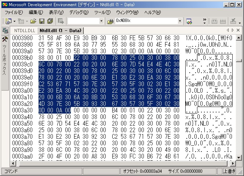Expand the empty configuration combo box
The height and width of the screenshot is (176, 244).
(101, 21)
